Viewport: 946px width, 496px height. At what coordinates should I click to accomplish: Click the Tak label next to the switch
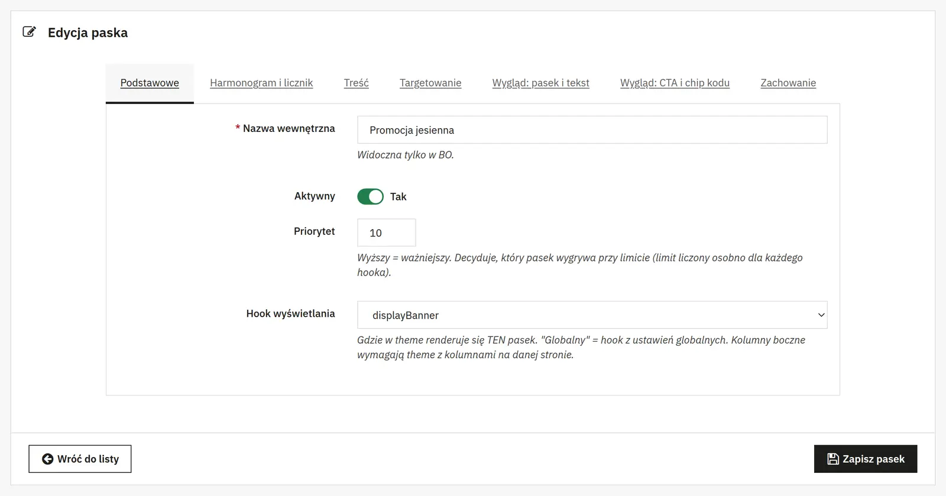click(x=398, y=197)
